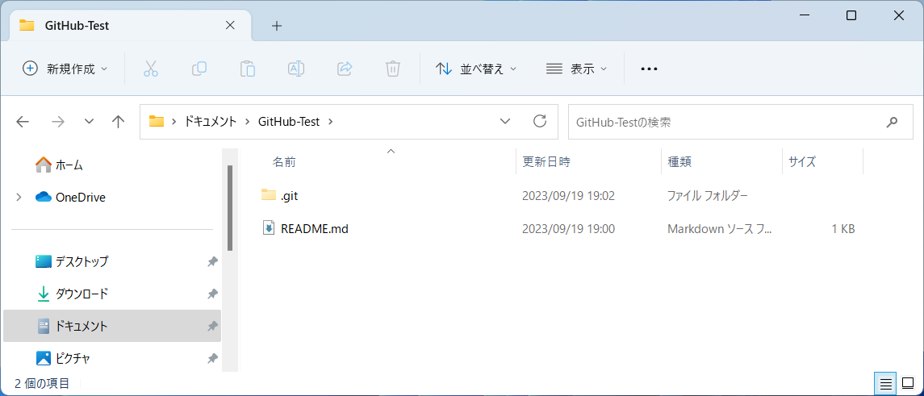This screenshot has width=924, height=396.
Task: Add a new tab
Action: coord(277,25)
